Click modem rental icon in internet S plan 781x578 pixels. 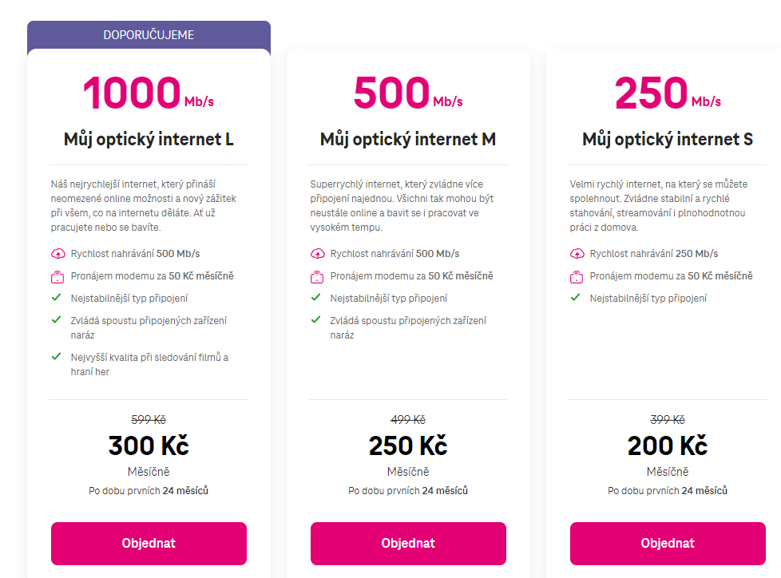[577, 277]
